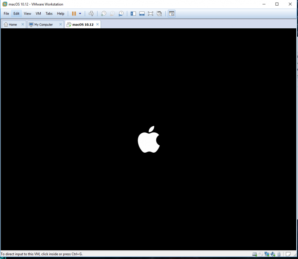Click the VMware Workstation title bar icon
Screen dimensions: 298x259
click(x=5, y=4)
